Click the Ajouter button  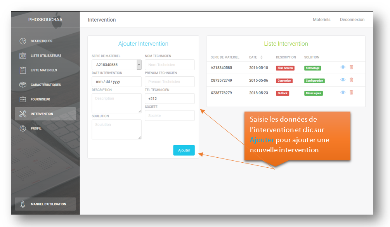tap(184, 150)
